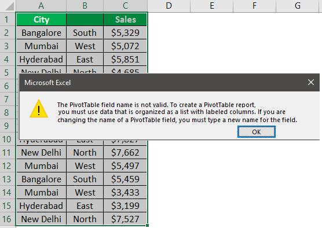Select the North cell in row 11

(85, 152)
